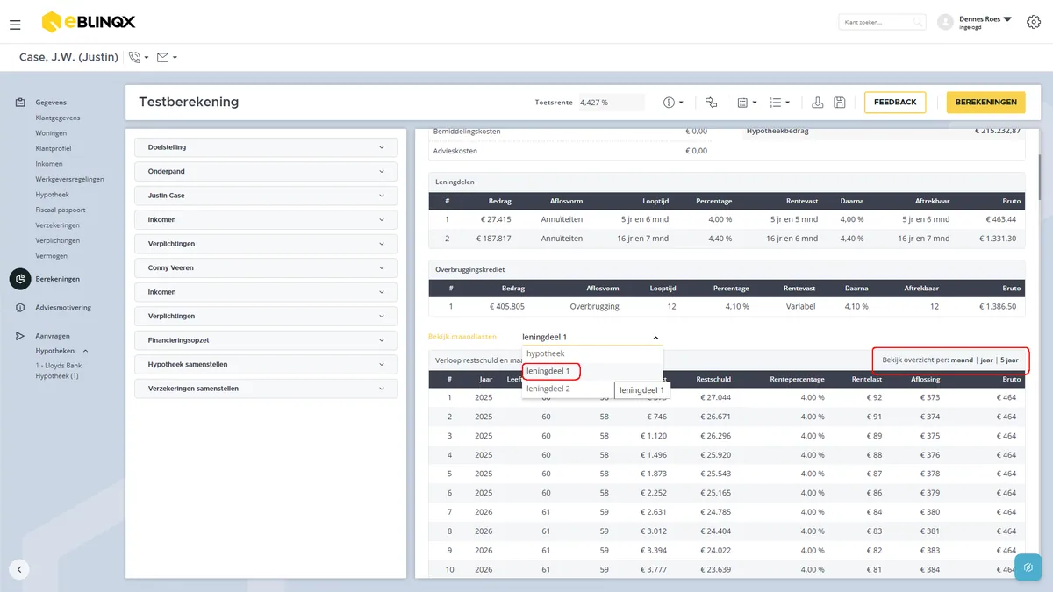Expand the Hypotheek samenstellen section
The image size is (1053, 592).
pyautogui.click(x=266, y=364)
